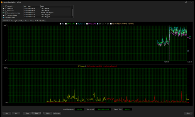Click the event log vertical scrollbar

click(72, 12)
